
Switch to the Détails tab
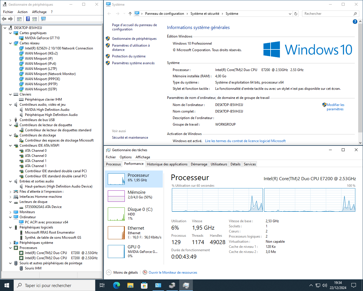[235, 164]
